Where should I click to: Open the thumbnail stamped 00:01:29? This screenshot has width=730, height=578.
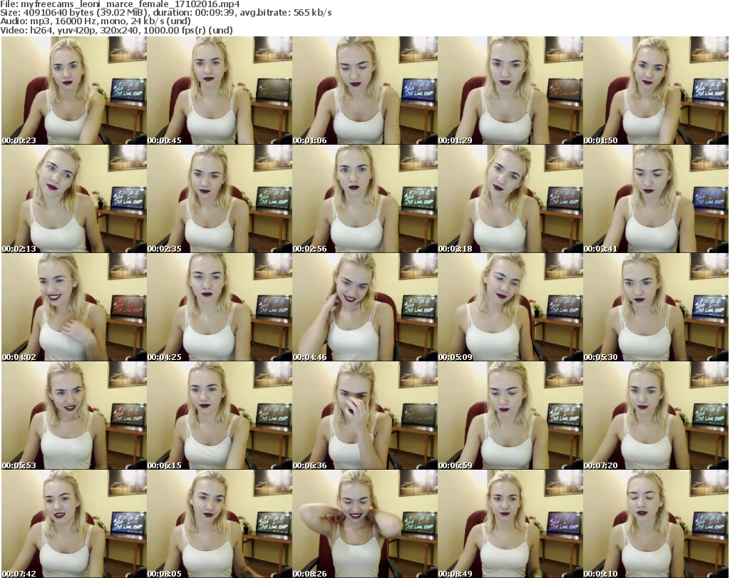[x=510, y=91]
